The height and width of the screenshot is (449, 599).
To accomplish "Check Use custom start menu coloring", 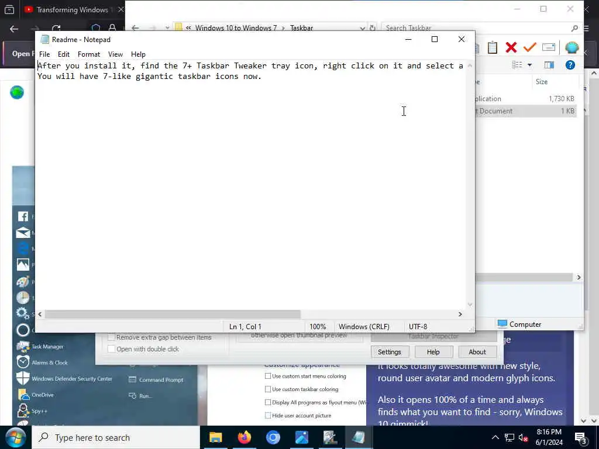I will (x=268, y=376).
